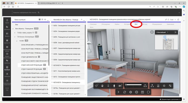The image size is (188, 103).
Task: Switch to the Описание tab
Action: pyautogui.click(x=93, y=24)
